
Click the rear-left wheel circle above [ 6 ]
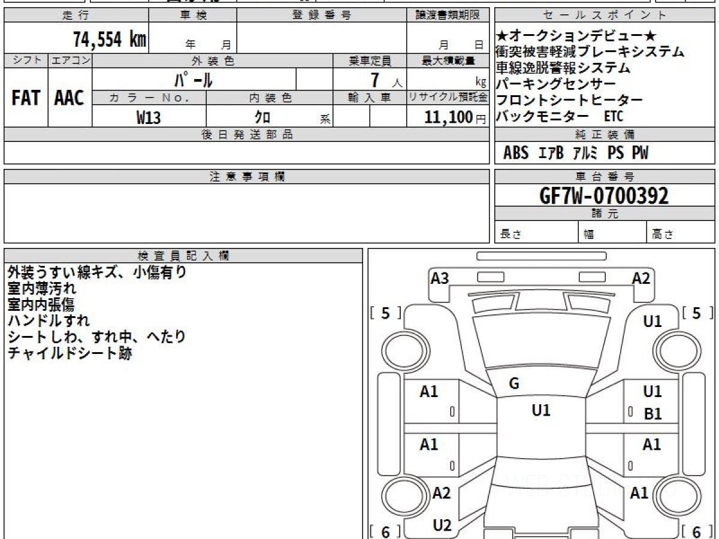point(400,496)
